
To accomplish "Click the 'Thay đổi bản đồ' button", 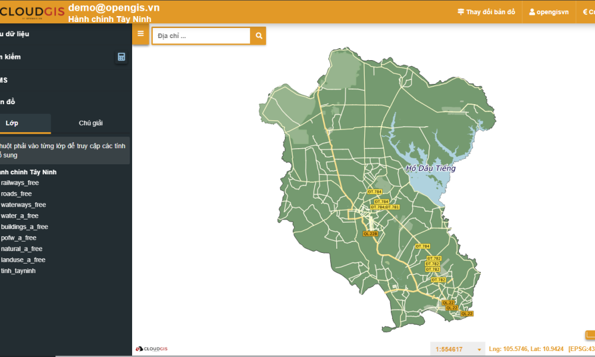I will pos(486,12).
